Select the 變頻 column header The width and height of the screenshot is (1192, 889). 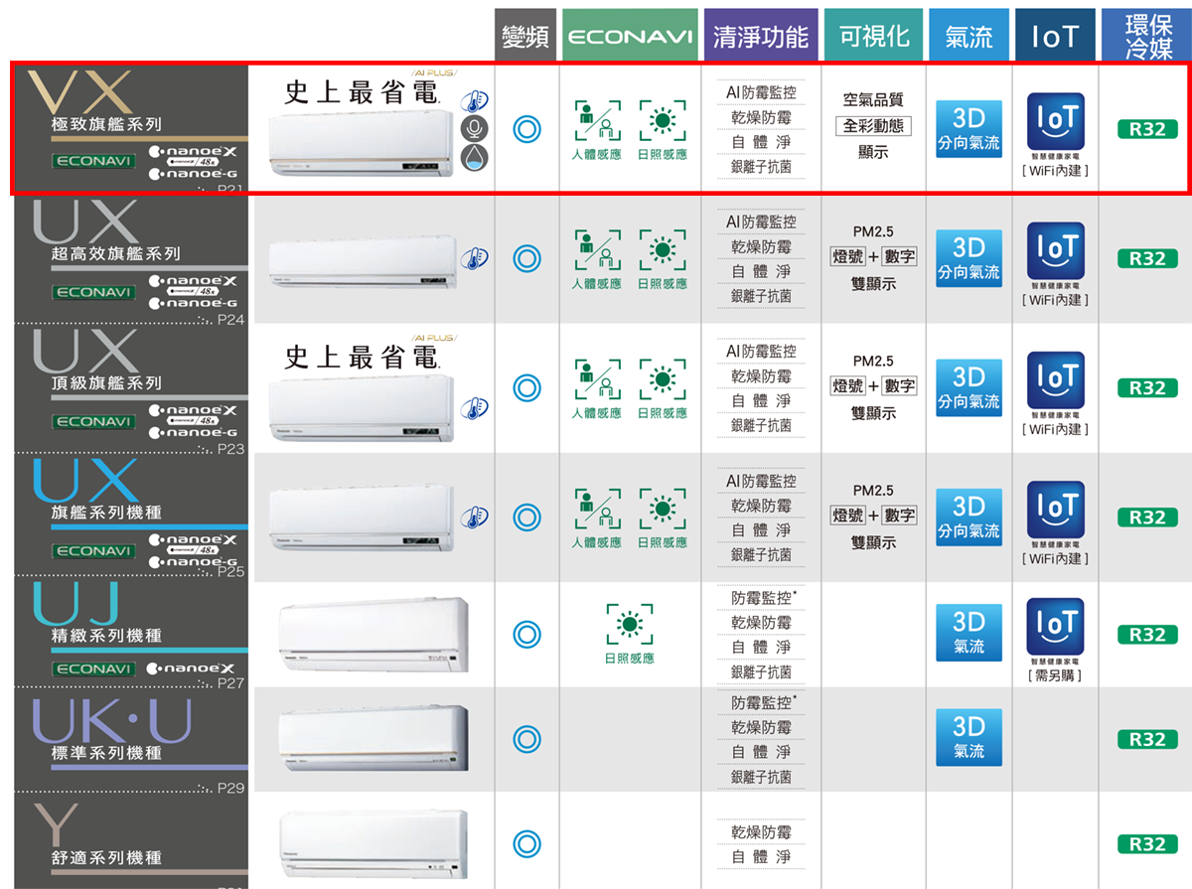pos(525,37)
